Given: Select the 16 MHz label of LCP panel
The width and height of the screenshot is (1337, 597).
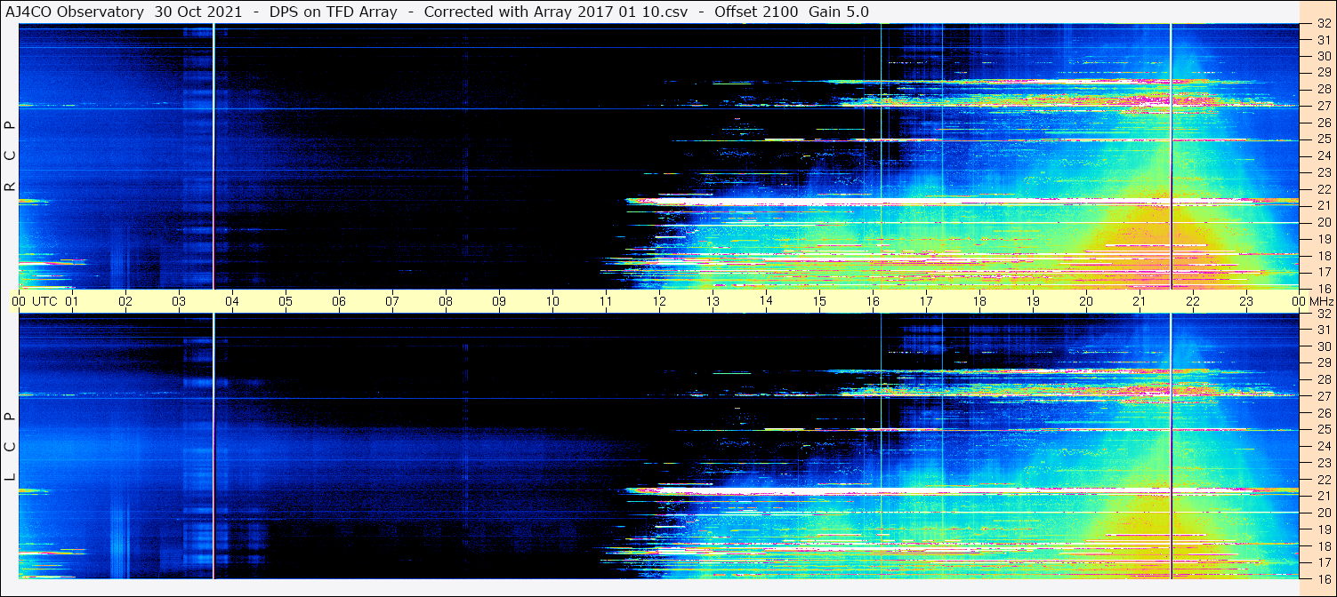Looking at the screenshot, I should [x=1323, y=578].
